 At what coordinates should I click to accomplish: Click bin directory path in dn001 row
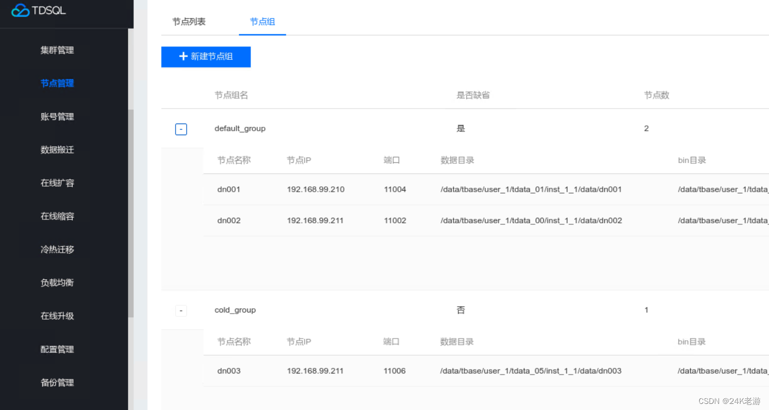pos(723,189)
